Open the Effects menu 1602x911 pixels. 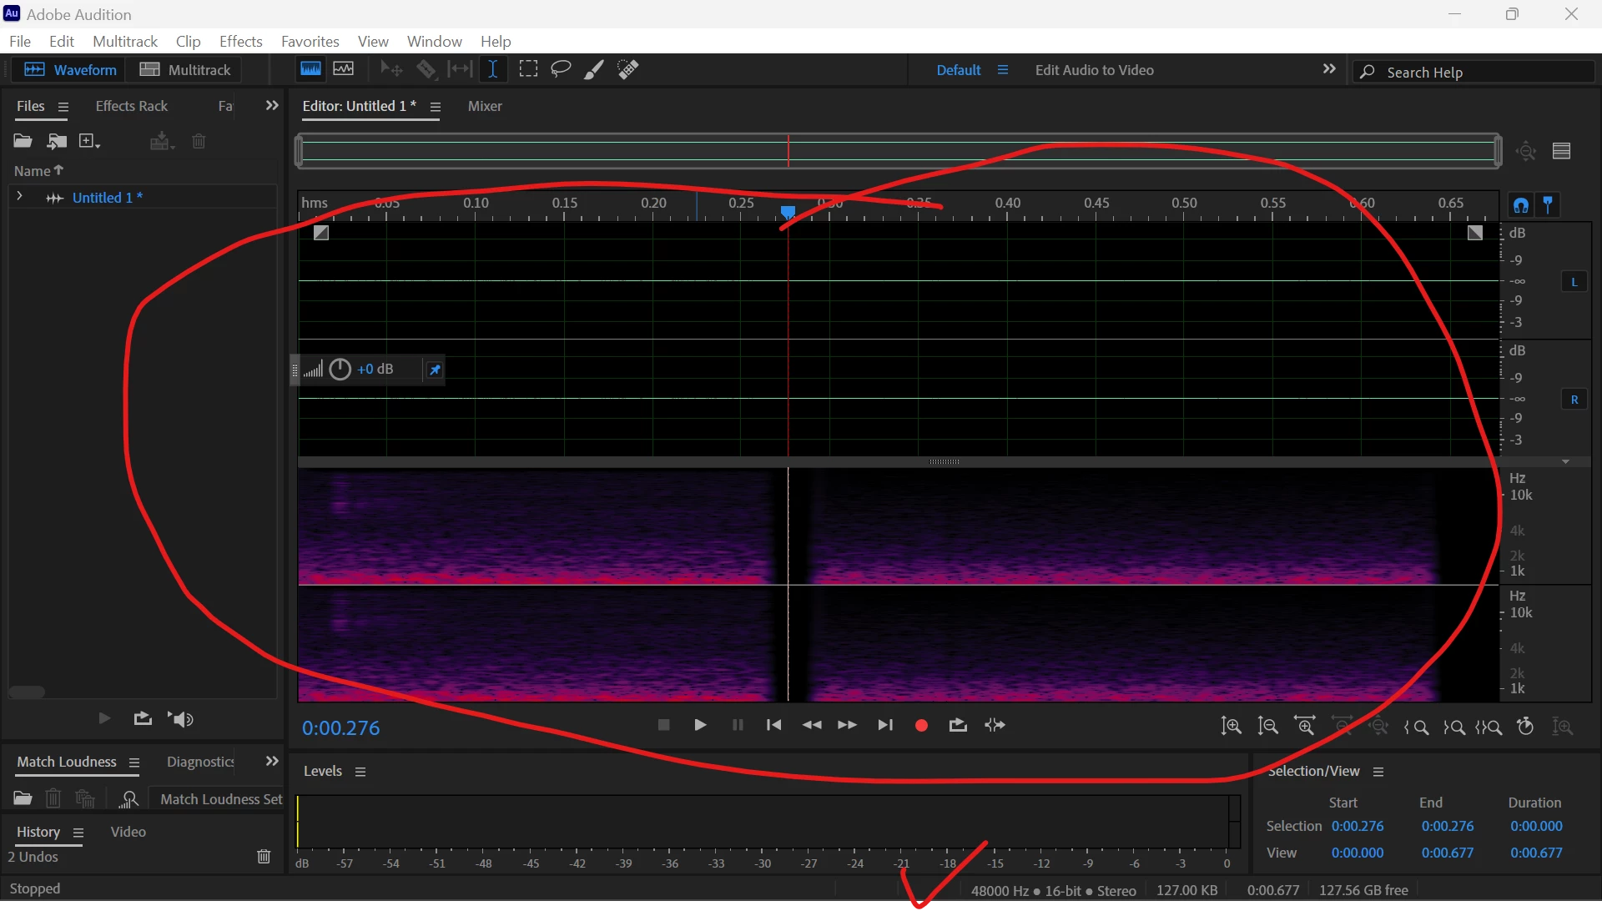(x=240, y=41)
